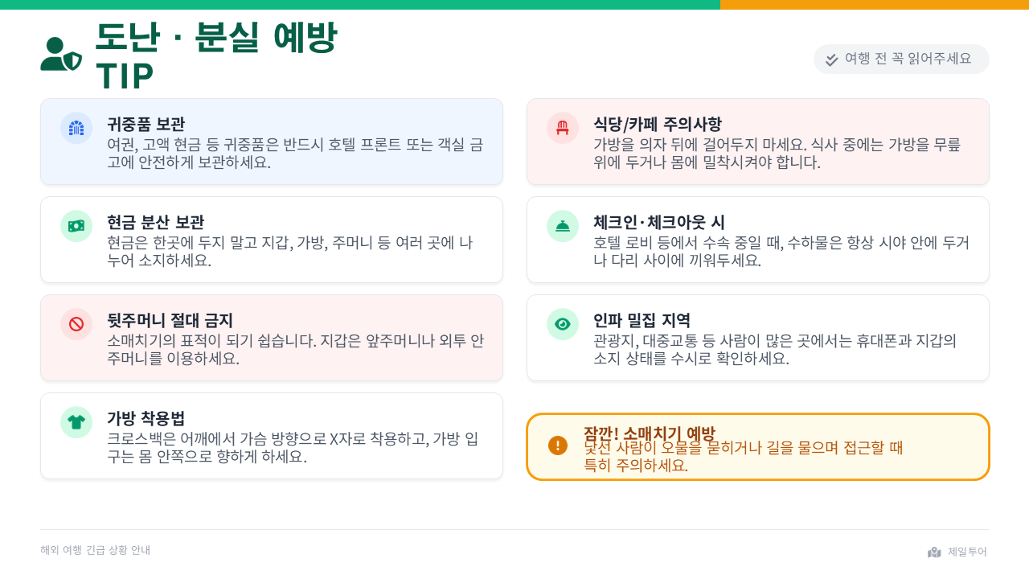
Task: Click the t-shirt icon for 가방 착용법
Action: click(x=76, y=422)
